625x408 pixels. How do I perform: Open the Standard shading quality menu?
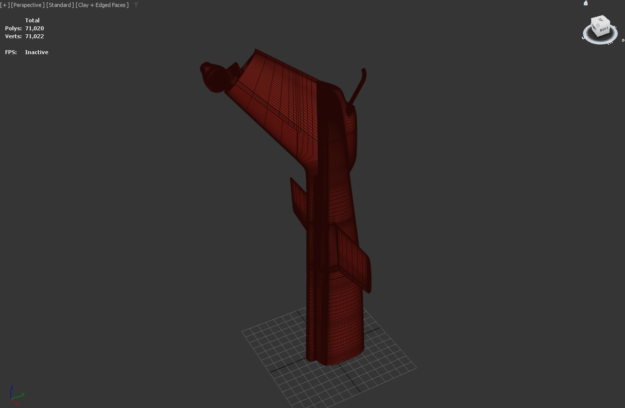click(60, 5)
